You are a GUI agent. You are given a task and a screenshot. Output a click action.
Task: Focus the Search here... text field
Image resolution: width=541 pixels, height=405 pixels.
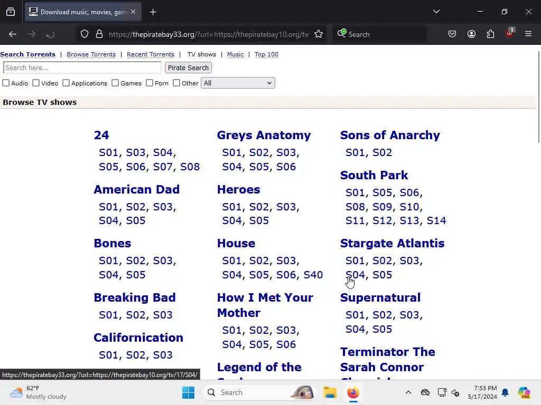(82, 68)
